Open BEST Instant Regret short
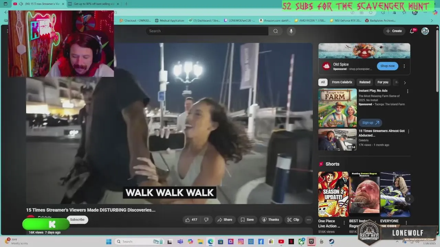440x247 pixels. [364, 194]
